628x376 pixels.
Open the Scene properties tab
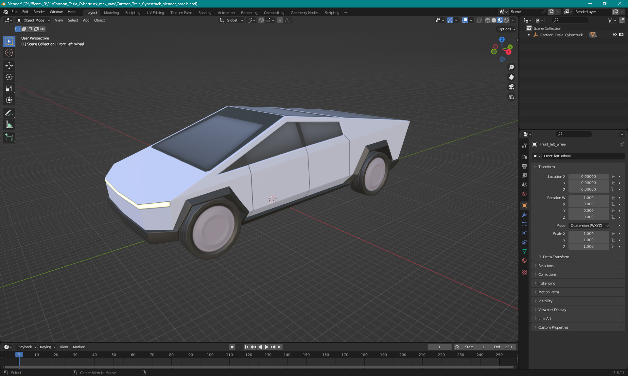click(x=524, y=185)
